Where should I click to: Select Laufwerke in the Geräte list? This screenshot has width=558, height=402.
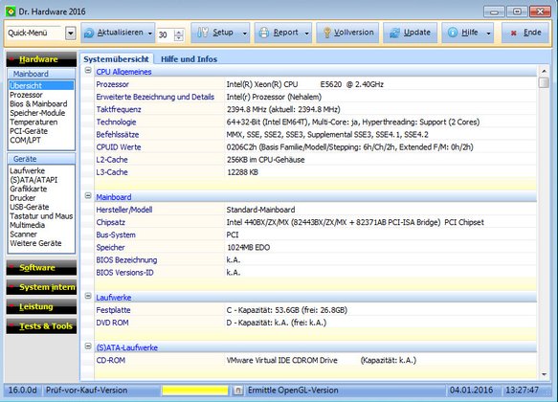point(28,170)
